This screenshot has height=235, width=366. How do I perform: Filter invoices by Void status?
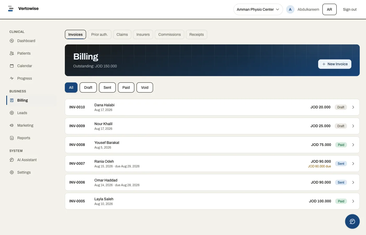click(x=145, y=87)
